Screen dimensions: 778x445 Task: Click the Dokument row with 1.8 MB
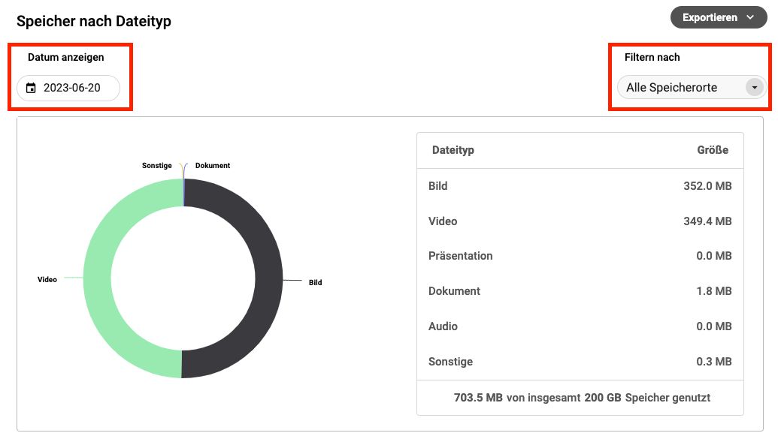(580, 291)
